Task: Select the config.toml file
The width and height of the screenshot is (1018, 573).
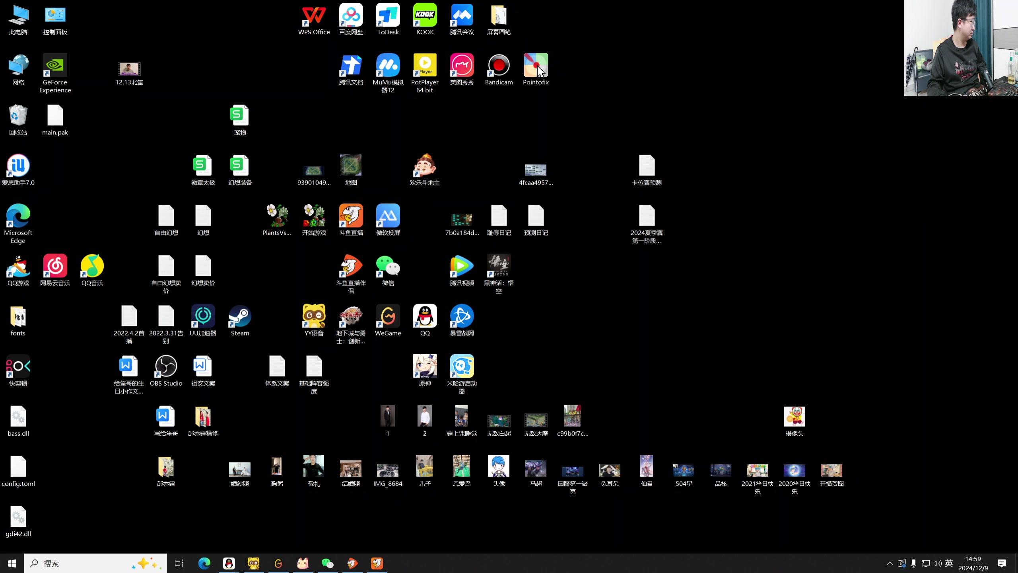Action: 18,471
